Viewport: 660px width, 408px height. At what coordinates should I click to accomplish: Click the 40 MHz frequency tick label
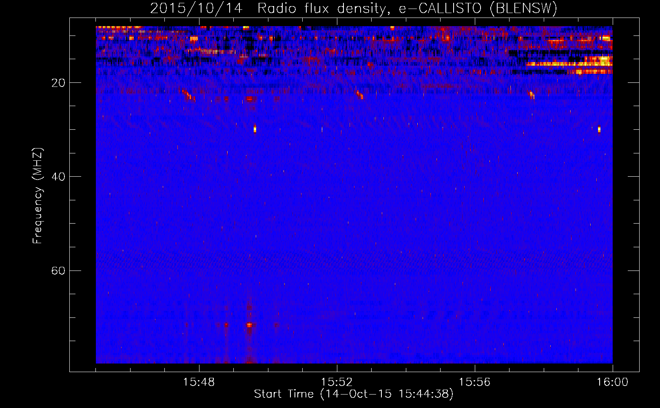coord(58,177)
